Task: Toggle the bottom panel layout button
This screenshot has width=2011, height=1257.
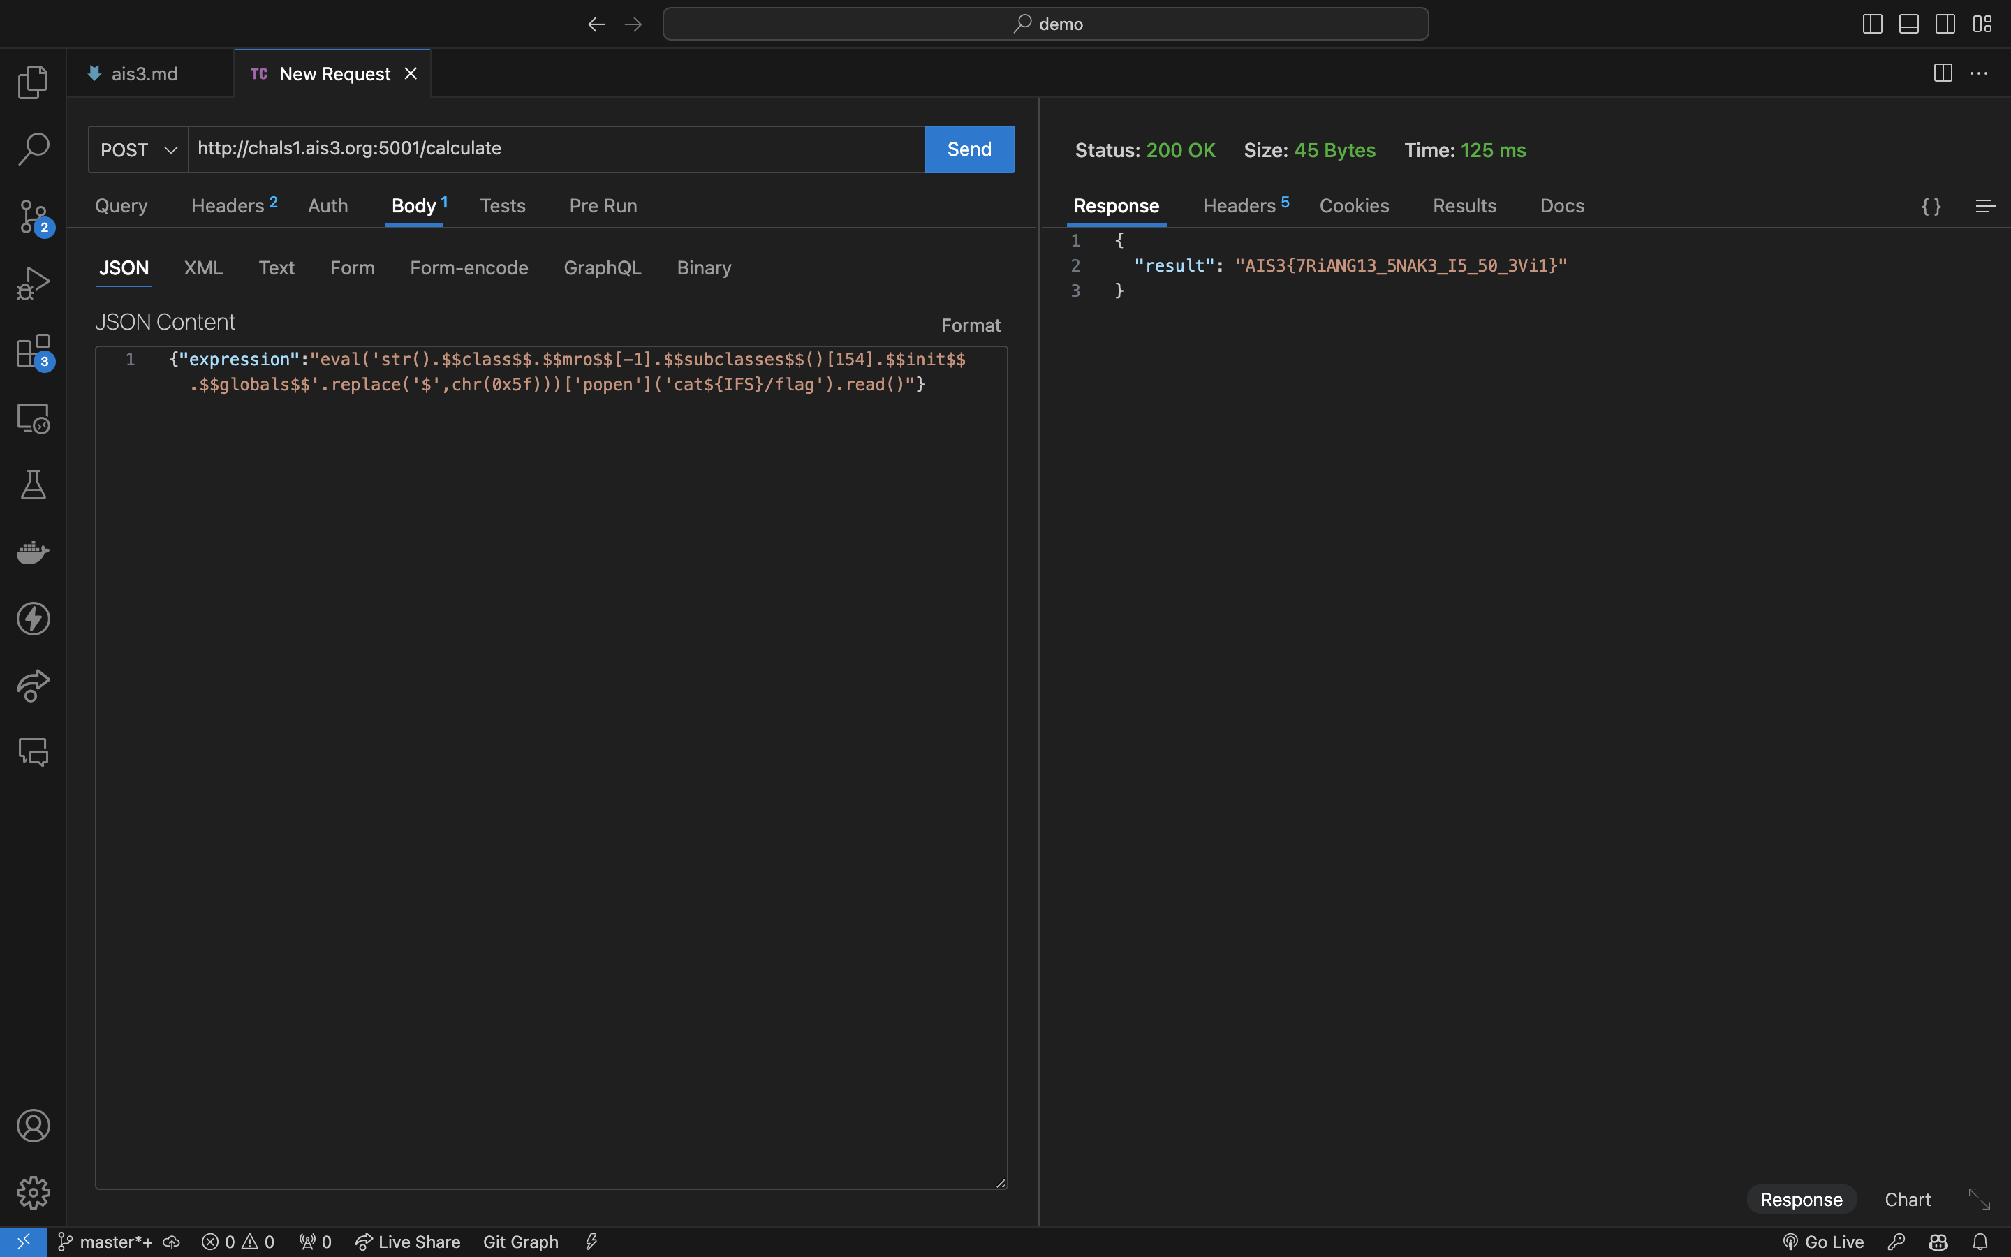Action: pyautogui.click(x=1909, y=24)
